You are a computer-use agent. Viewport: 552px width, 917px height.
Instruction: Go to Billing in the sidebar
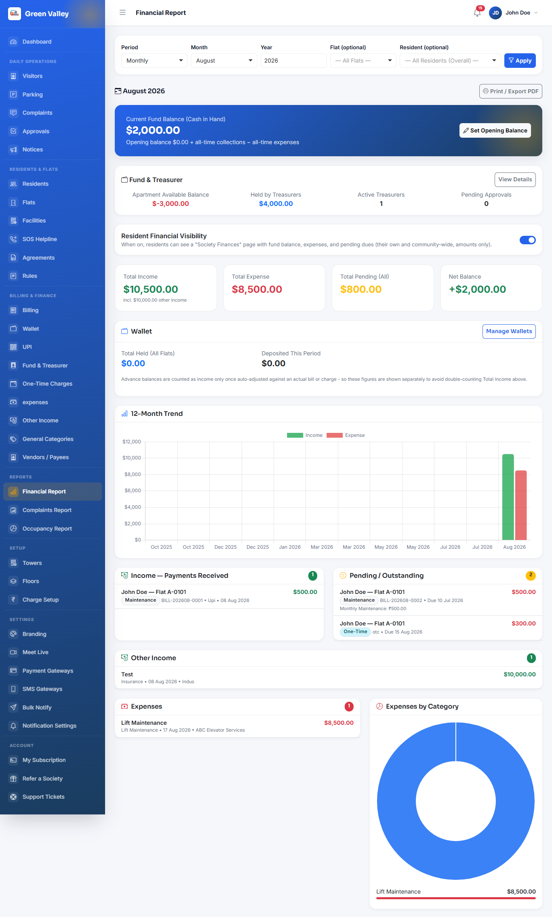point(53,310)
